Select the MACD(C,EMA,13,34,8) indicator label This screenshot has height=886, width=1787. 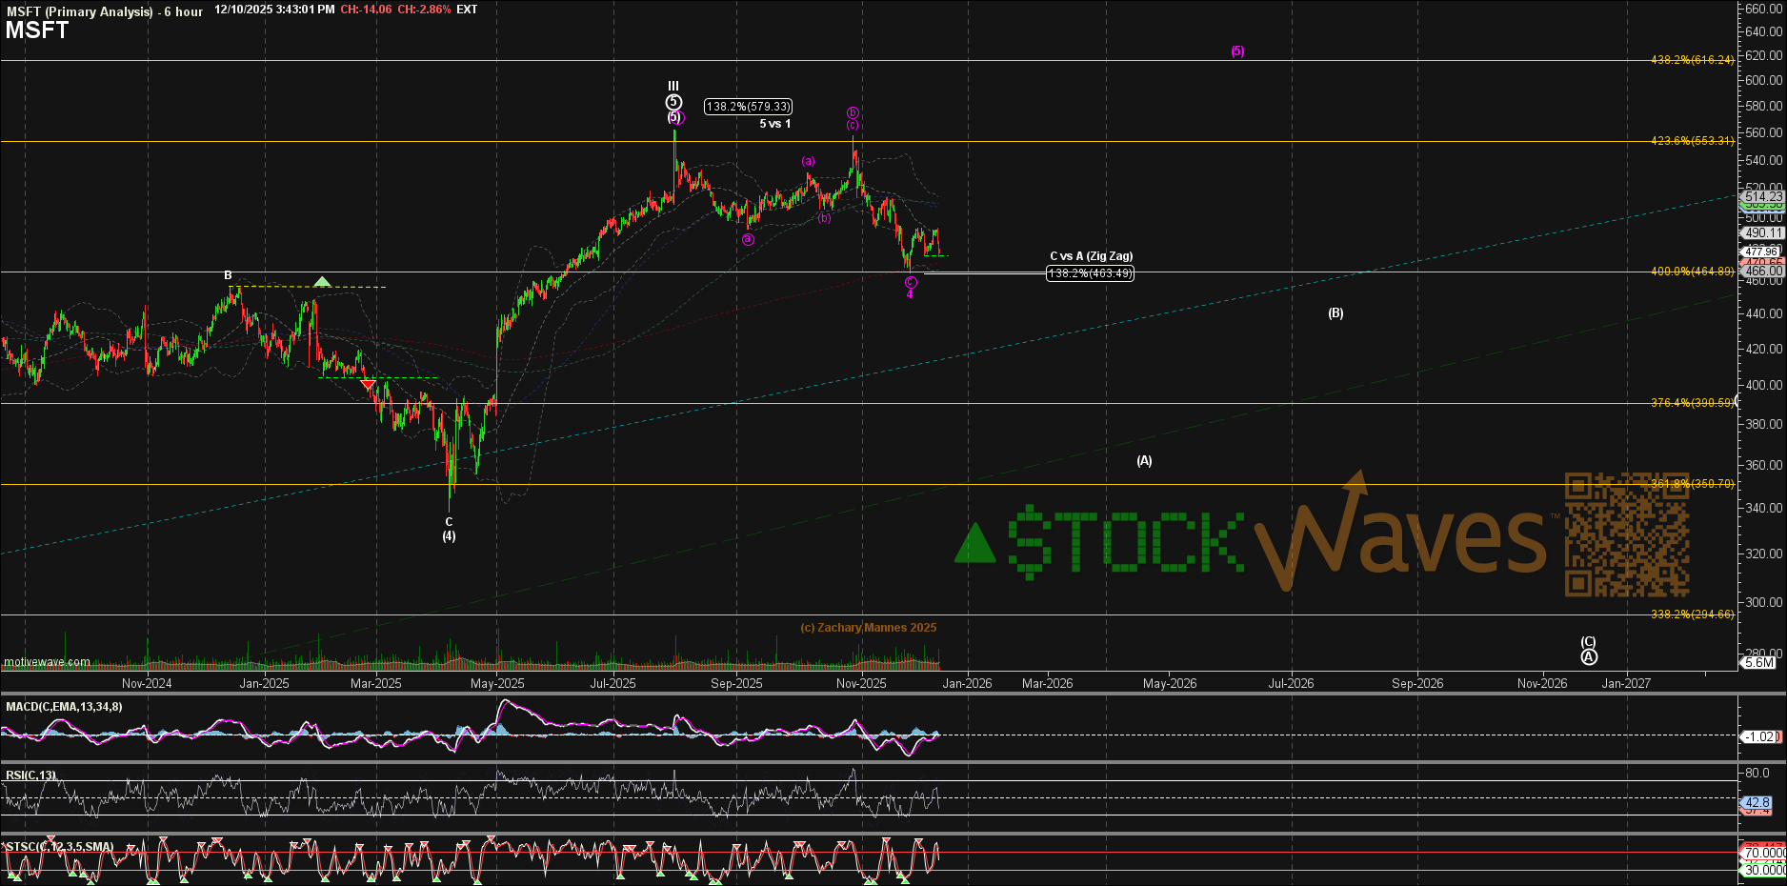coord(63,708)
